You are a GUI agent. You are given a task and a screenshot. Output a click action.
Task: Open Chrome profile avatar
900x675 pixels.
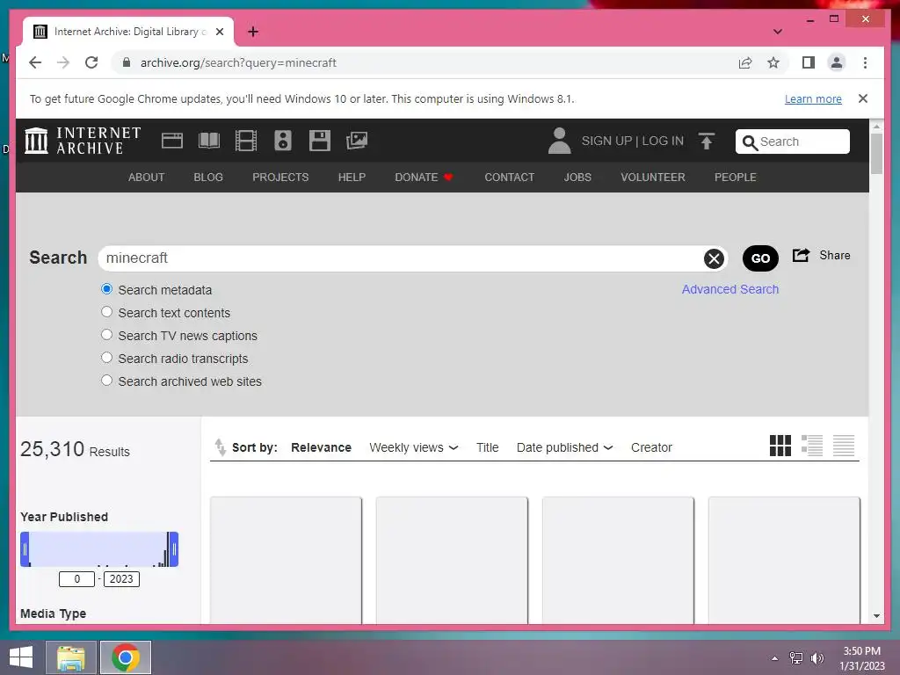pyautogui.click(x=837, y=62)
